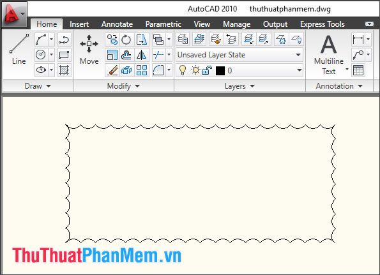380x275 pixels.
Task: Select the Fillet tool
Action: click(159, 70)
